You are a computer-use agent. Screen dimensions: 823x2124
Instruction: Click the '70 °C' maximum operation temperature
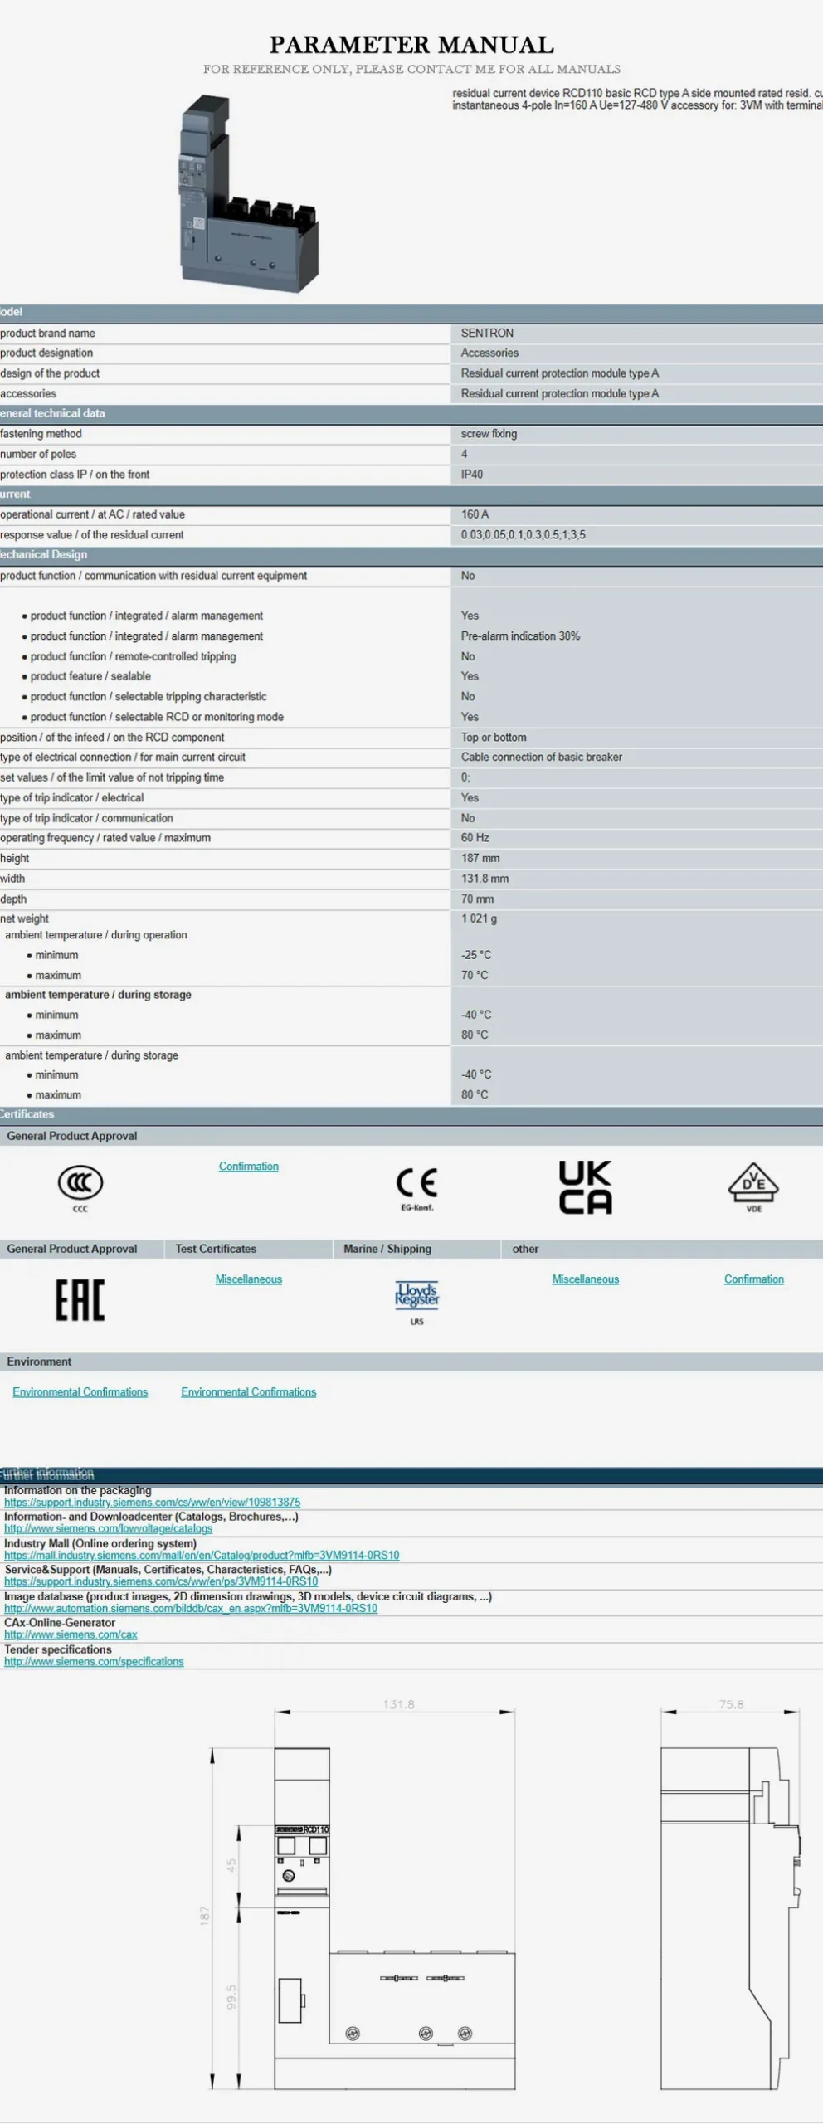coord(475,976)
